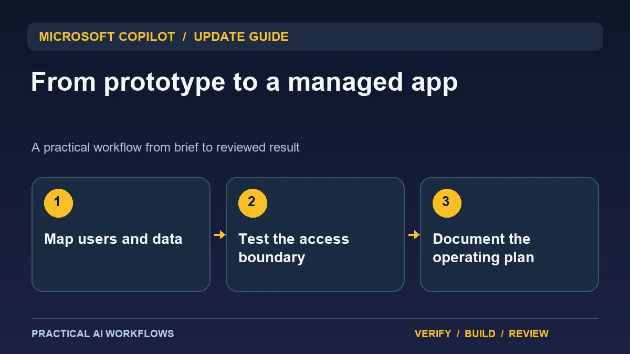Image resolution: width=630 pixels, height=354 pixels.
Task: Click the yellow step 3 circle
Action: (447, 203)
